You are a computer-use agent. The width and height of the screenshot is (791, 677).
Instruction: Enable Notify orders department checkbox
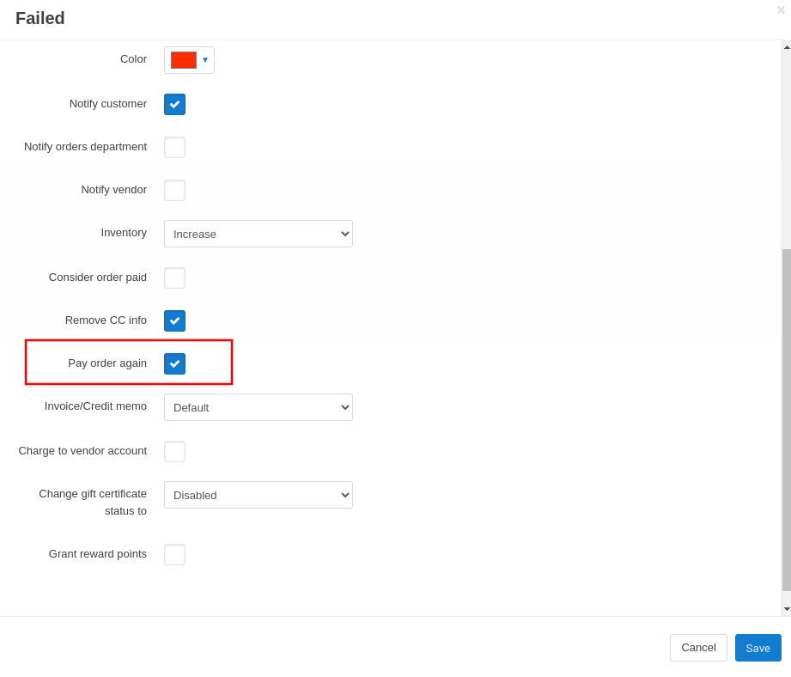pos(174,147)
